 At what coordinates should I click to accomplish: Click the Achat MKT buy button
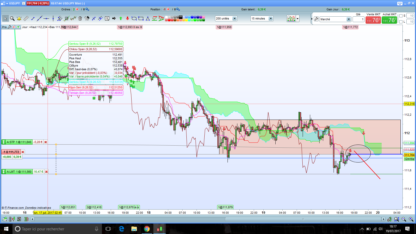[389, 20]
